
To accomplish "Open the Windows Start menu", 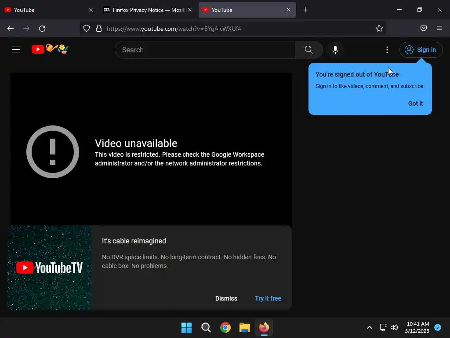I will tap(186, 327).
